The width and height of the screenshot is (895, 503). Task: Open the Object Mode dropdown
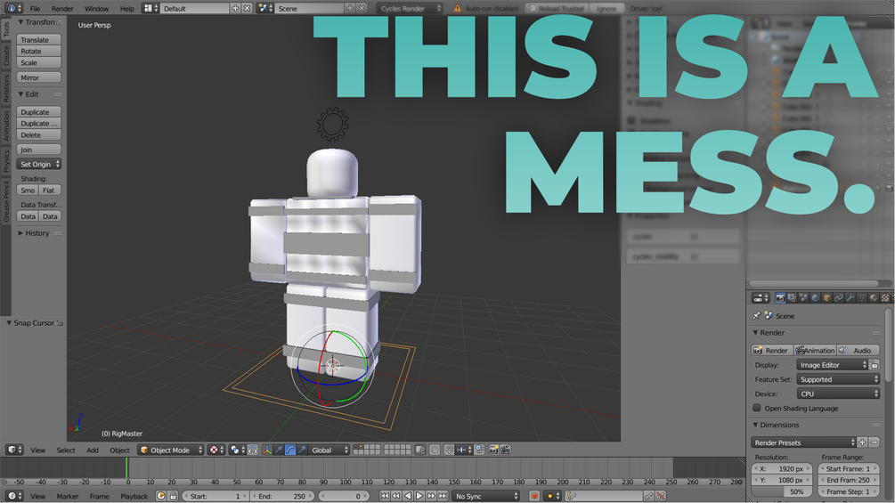[170, 450]
